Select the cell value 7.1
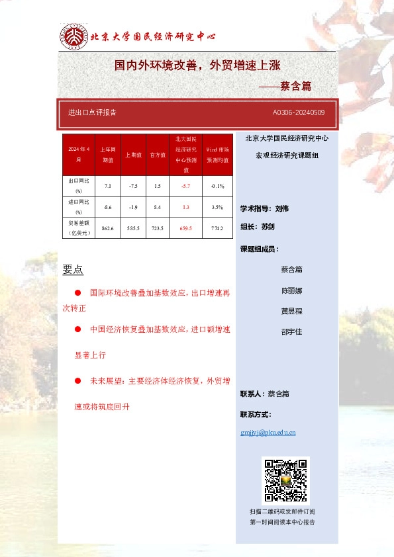This screenshot has width=394, height=557. (x=108, y=186)
